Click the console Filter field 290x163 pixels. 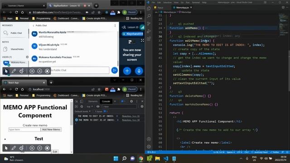pos(120,106)
